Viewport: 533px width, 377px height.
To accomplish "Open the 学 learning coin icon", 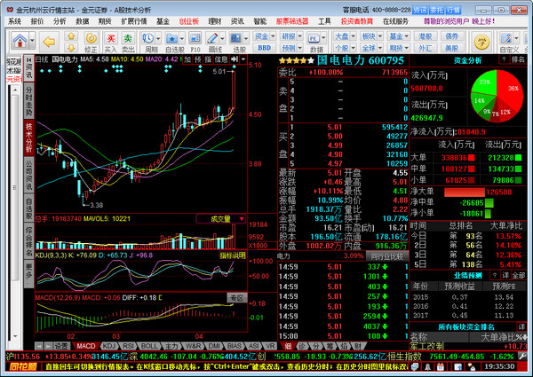I will pos(481,42).
